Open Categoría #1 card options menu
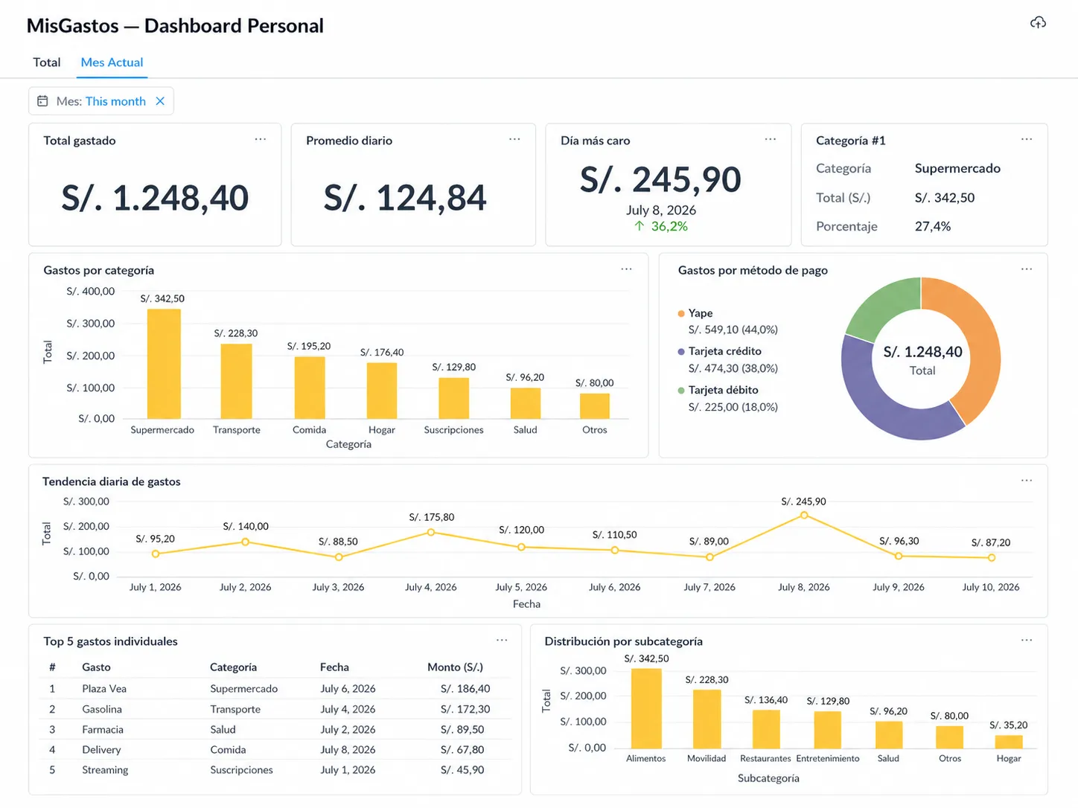 (x=1027, y=139)
